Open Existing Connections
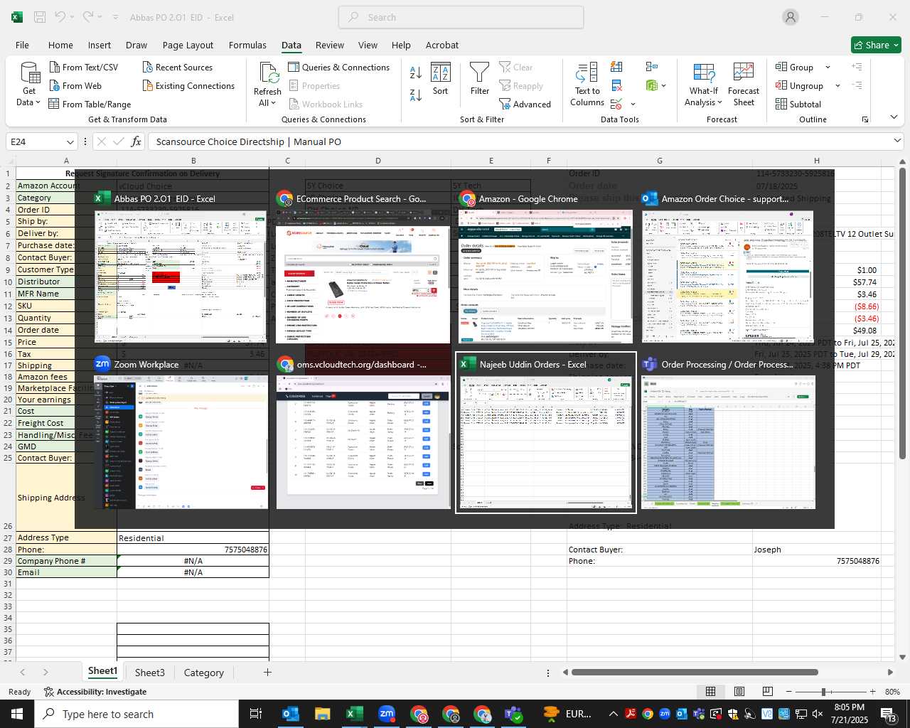Viewport: 910px width, 728px height. 188,85
